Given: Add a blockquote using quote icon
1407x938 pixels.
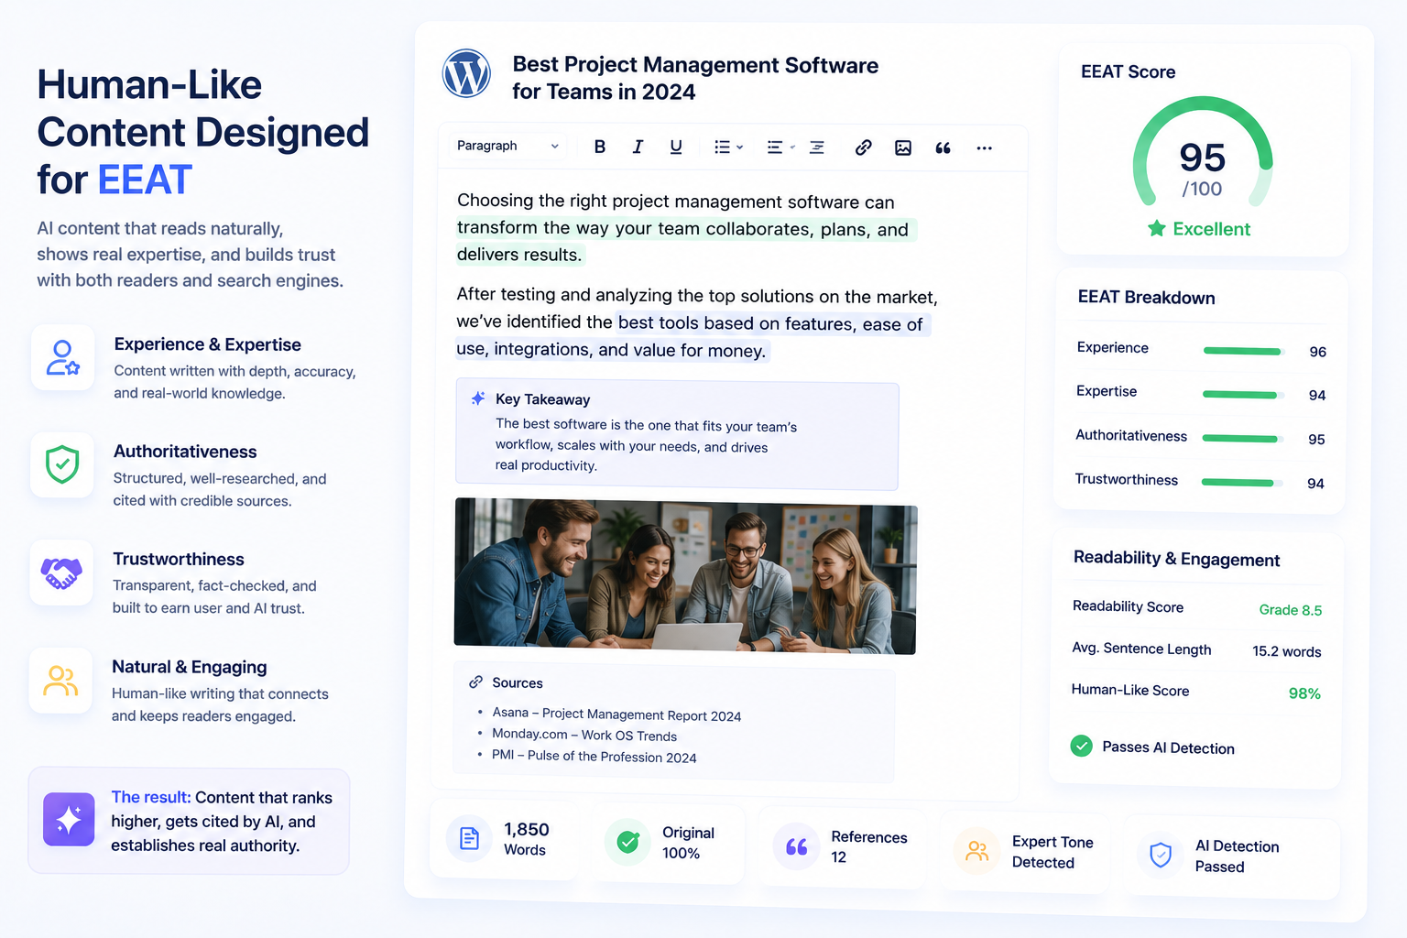Looking at the screenshot, I should click(x=943, y=147).
